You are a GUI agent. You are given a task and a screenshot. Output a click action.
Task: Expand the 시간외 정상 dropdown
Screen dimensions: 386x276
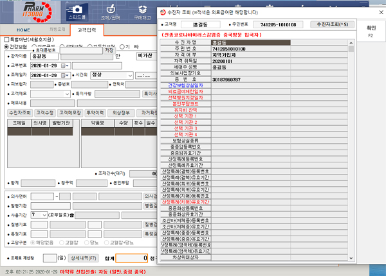tap(130, 75)
